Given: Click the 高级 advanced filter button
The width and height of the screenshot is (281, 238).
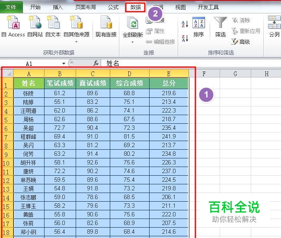Looking at the screenshot, I should (241, 42).
